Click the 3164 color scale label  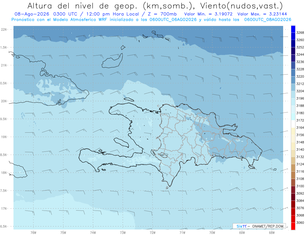point(300,128)
